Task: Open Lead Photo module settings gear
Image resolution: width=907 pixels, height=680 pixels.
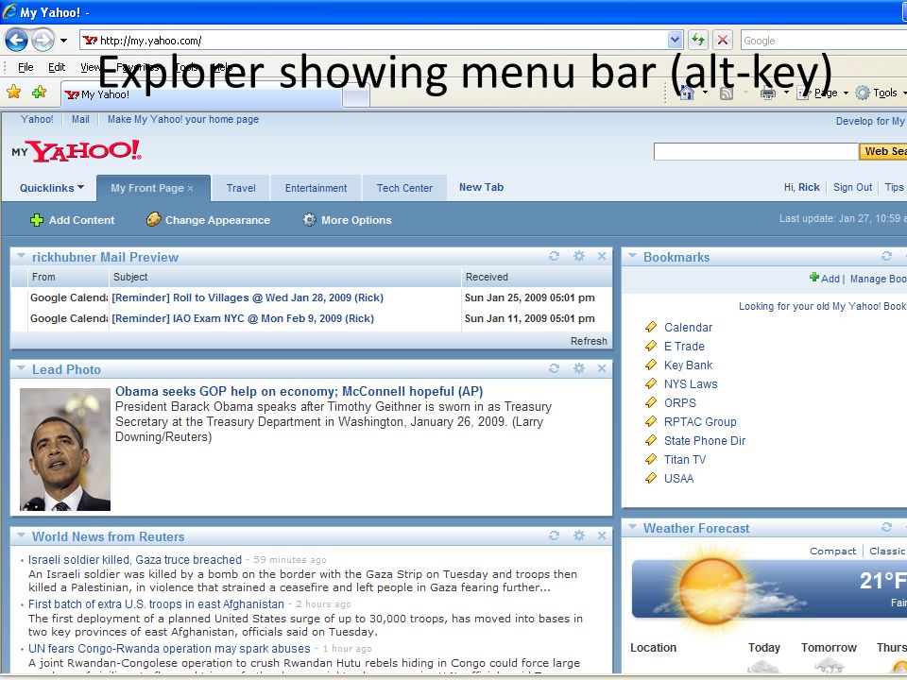Action: pyautogui.click(x=578, y=368)
